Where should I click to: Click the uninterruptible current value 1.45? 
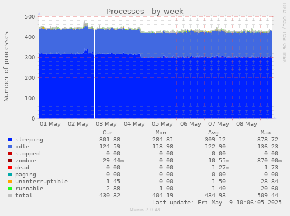(113, 182)
